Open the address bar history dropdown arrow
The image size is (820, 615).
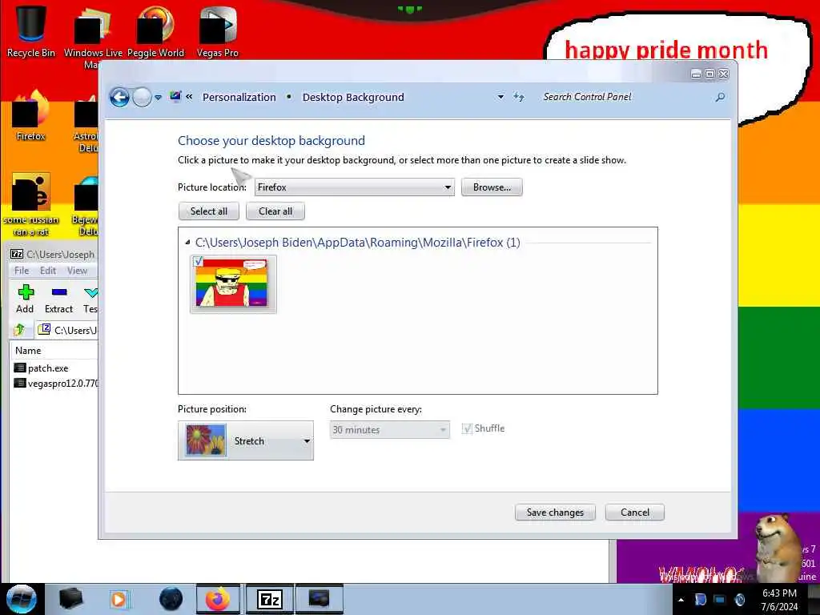point(500,97)
